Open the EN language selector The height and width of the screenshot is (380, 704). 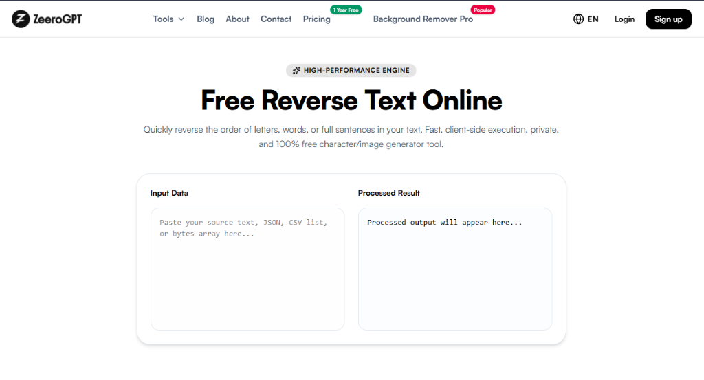pyautogui.click(x=586, y=19)
